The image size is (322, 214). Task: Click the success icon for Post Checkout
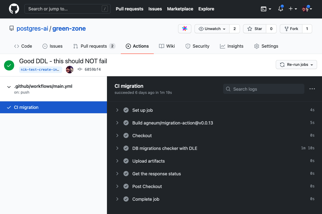[x=126, y=187]
